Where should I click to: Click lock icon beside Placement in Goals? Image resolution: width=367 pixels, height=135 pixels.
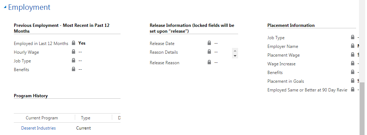(x=353, y=81)
